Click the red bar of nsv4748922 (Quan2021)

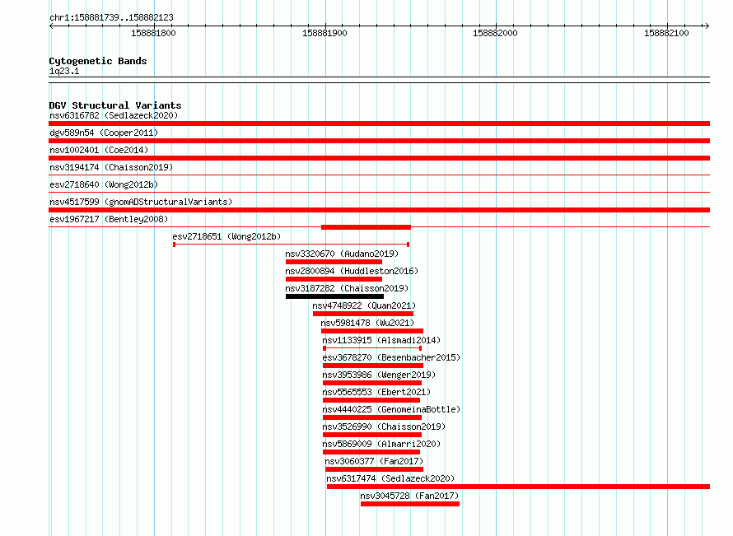click(363, 314)
